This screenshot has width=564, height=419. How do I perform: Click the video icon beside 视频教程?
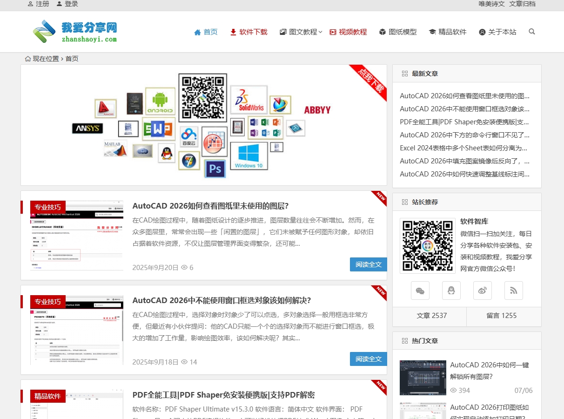(333, 32)
